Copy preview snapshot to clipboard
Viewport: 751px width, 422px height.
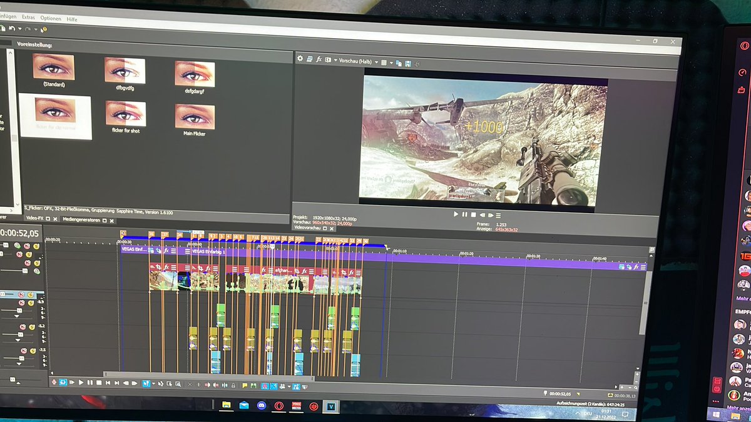(399, 63)
